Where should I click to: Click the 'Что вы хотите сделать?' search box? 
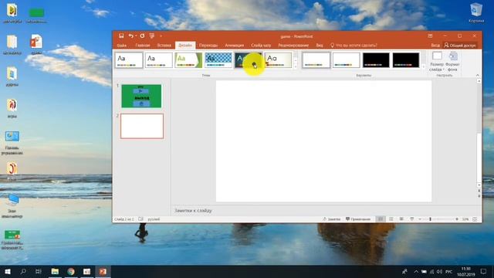point(354,46)
